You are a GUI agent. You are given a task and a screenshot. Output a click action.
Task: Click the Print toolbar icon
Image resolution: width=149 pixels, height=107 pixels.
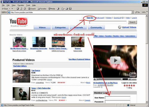pos(67,9)
